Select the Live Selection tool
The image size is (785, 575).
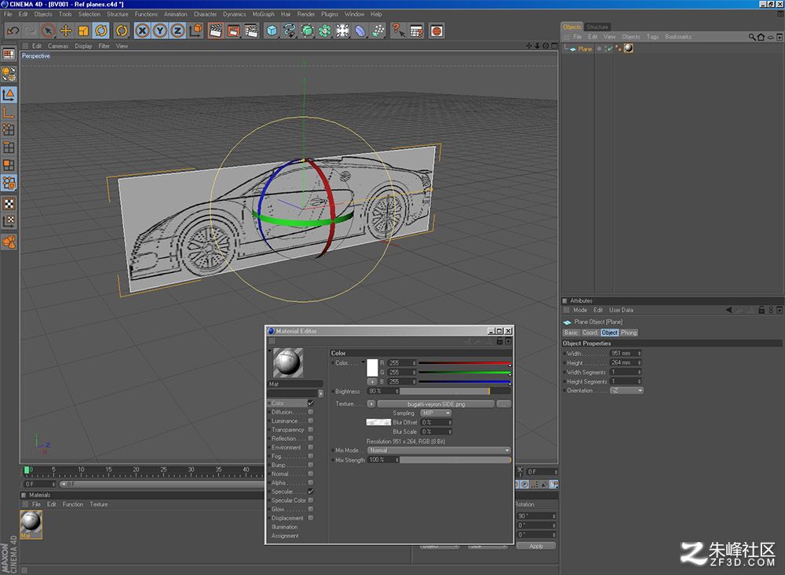click(48, 31)
